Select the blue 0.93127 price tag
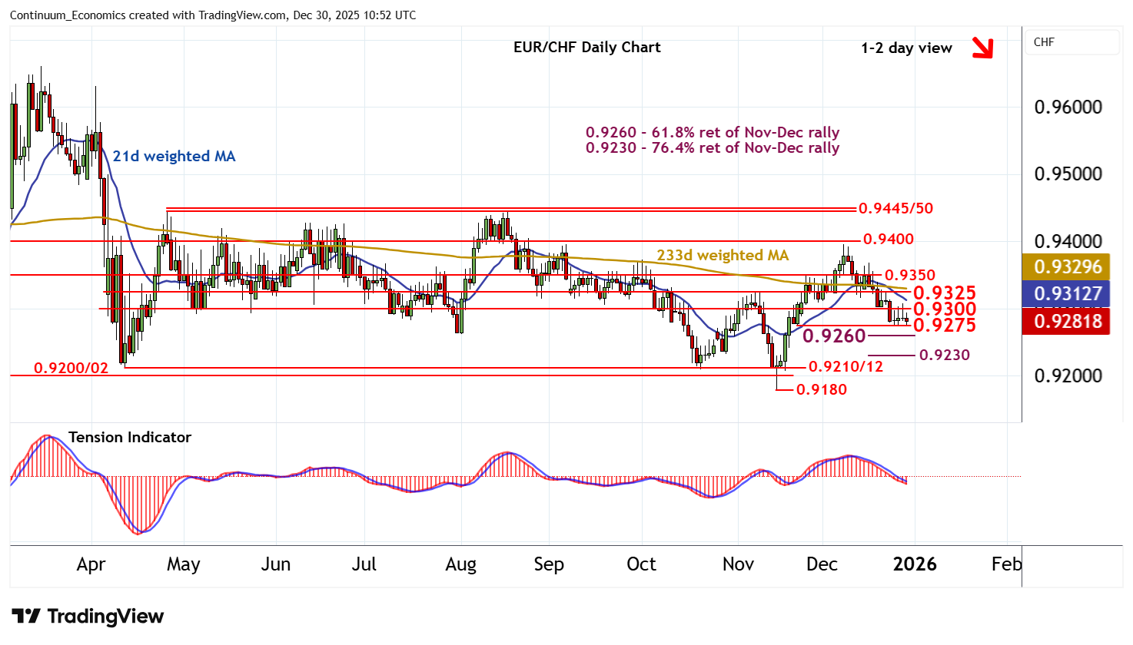 [1067, 294]
